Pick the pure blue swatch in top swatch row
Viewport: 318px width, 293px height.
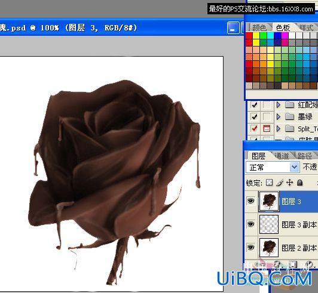tap(277, 35)
